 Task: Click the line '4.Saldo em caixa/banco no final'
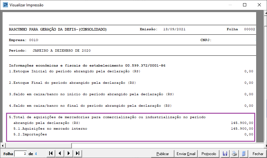point(90,106)
